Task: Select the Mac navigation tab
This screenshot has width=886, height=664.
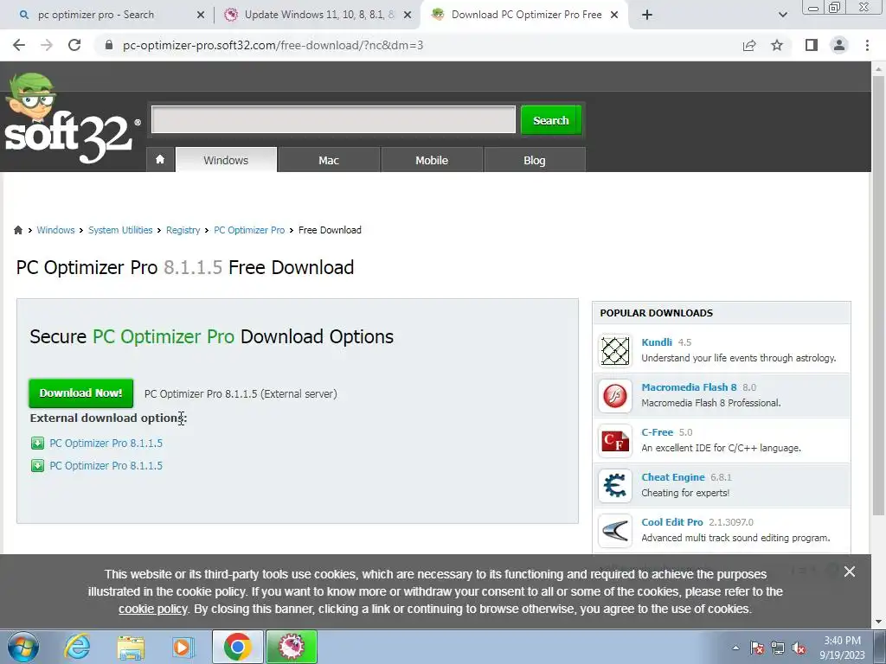Action: click(329, 160)
